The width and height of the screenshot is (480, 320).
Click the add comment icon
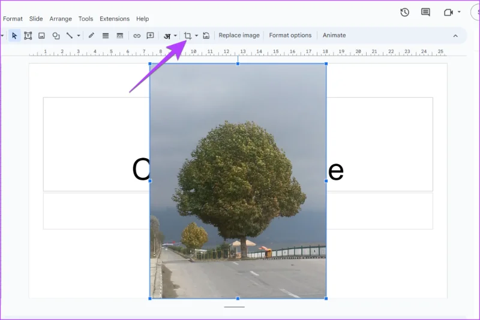(x=151, y=35)
